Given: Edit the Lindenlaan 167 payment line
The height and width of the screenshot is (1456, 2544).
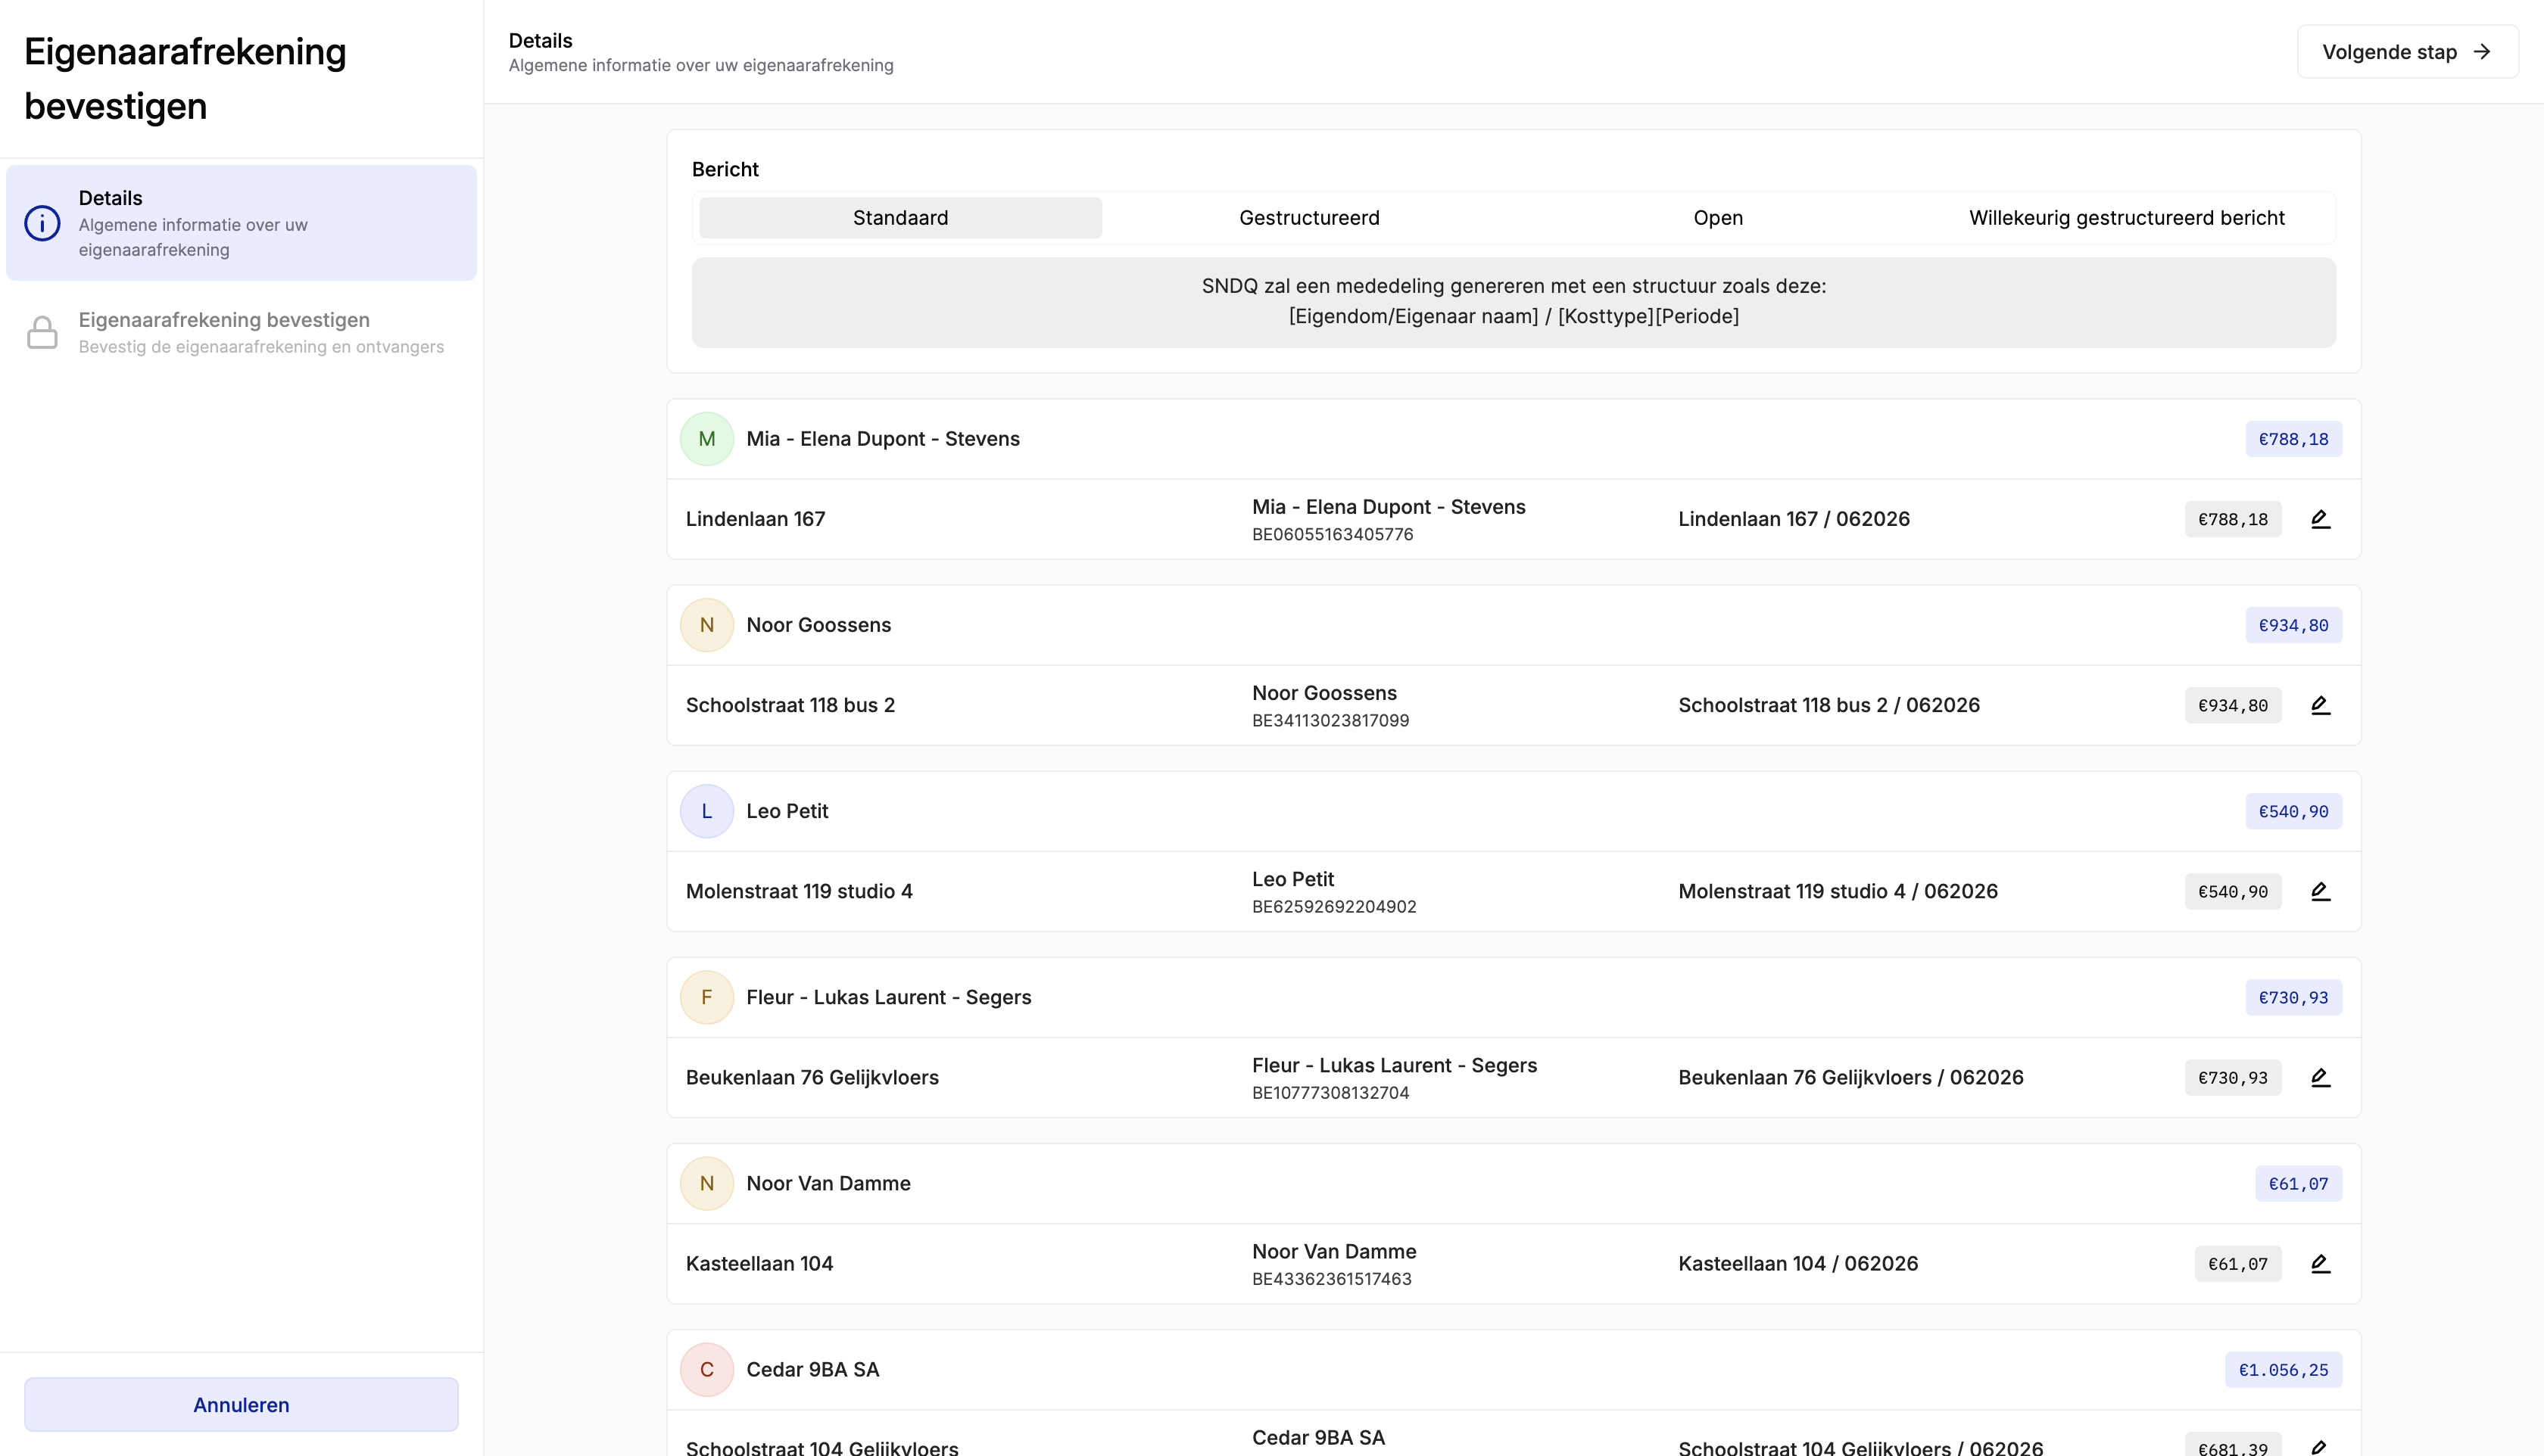Looking at the screenshot, I should tap(2320, 519).
